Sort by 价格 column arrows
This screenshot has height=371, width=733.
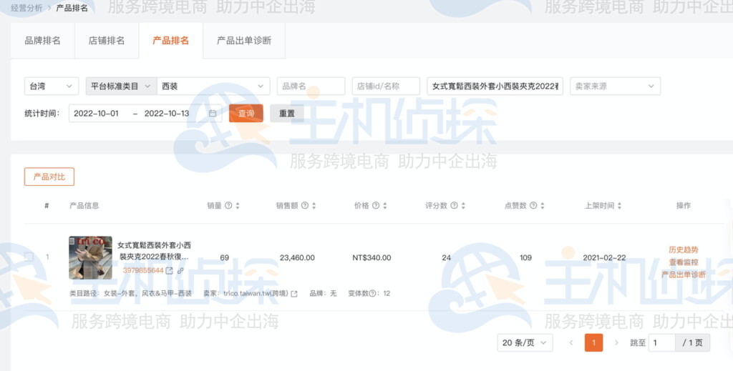(384, 206)
